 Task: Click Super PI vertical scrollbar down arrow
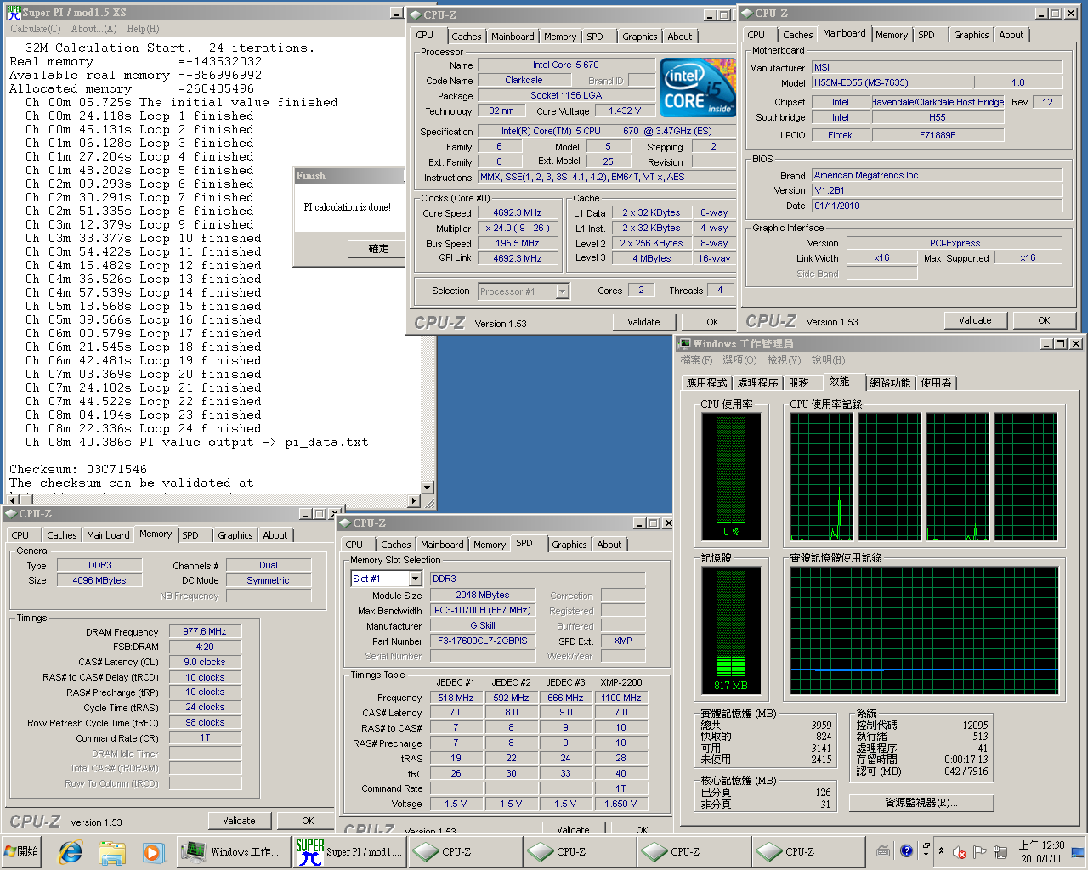pyautogui.click(x=428, y=489)
